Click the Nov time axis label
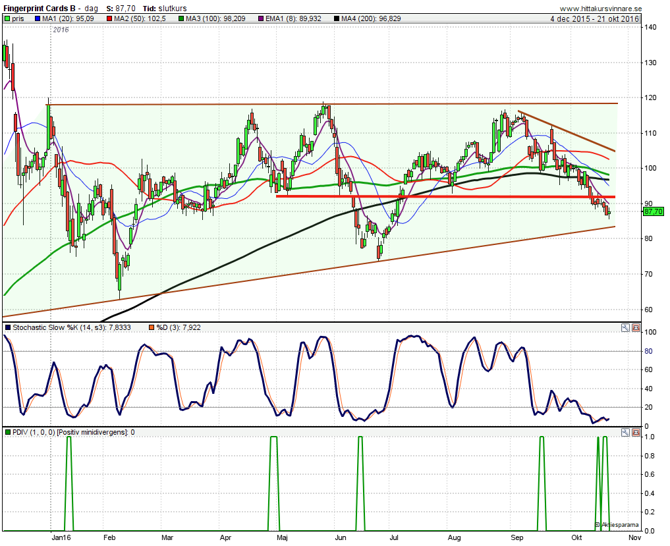 [635, 537]
